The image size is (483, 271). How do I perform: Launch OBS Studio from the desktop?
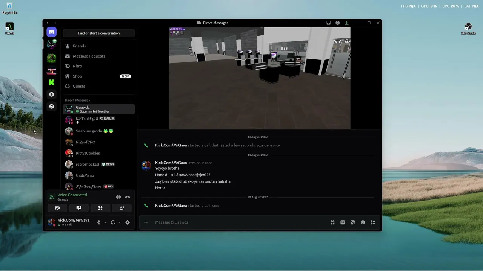[468, 29]
